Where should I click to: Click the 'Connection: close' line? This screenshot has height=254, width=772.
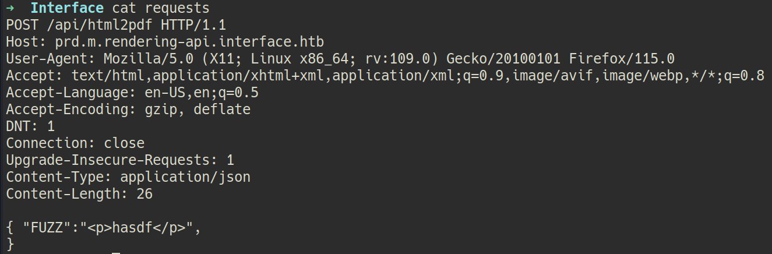tap(75, 143)
